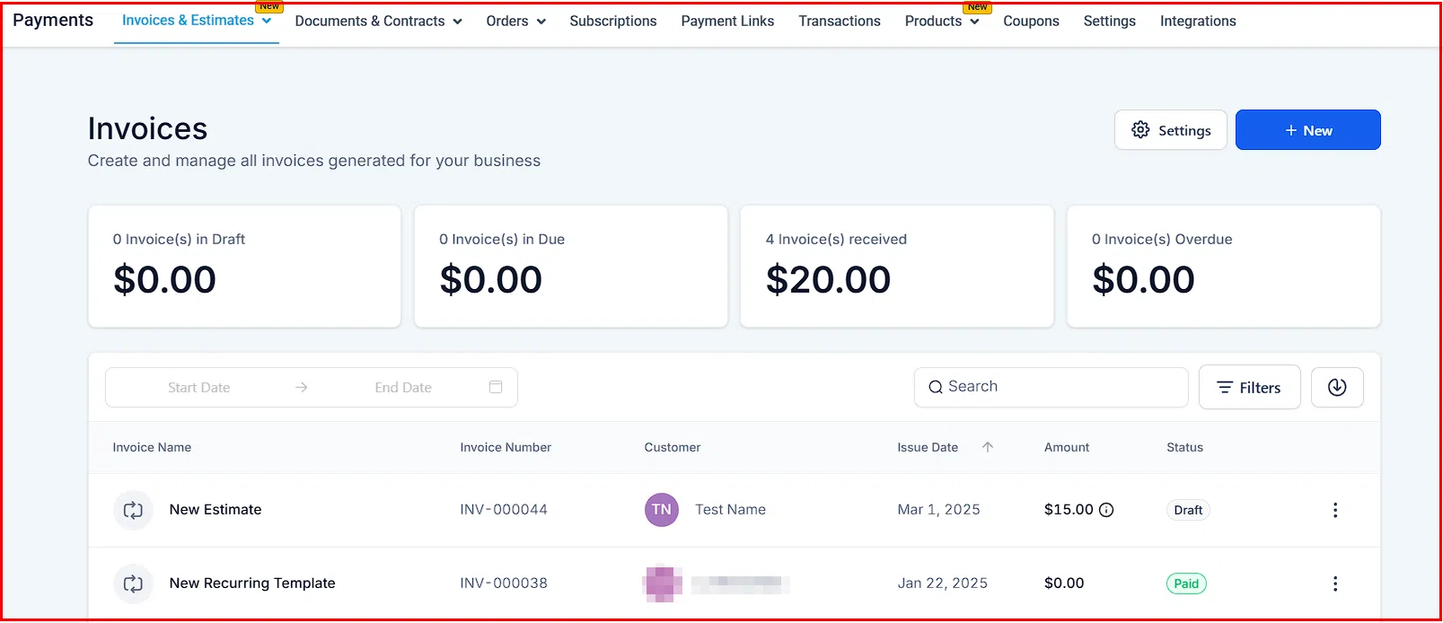Expand the Documents & Contracts dropdown
Image resolution: width=1443 pixels, height=623 pixels.
378,21
